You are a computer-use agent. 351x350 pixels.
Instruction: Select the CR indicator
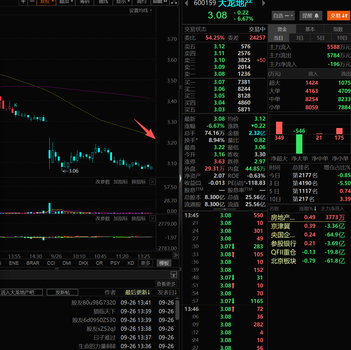click(x=99, y=263)
